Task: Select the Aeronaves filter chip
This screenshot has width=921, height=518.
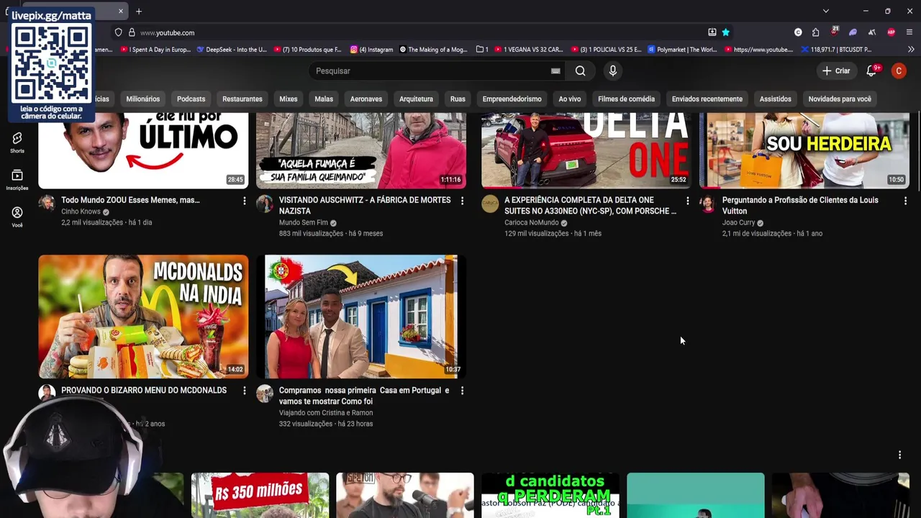Action: tap(366, 99)
